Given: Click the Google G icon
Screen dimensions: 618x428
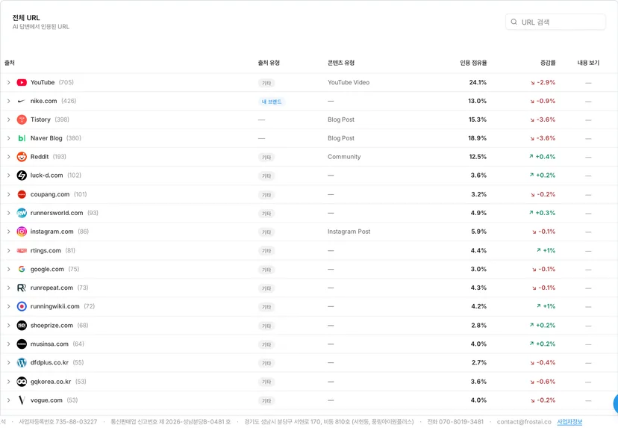Looking at the screenshot, I should 22,269.
